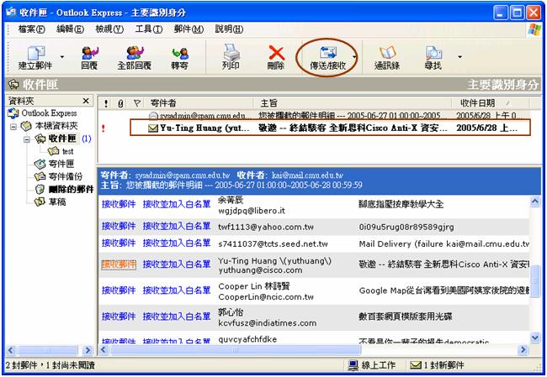Click the preview pane scroll up arrow
Viewport: 547px width, 377px height.
click(x=535, y=202)
